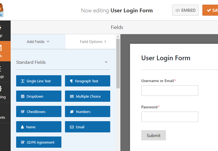The width and height of the screenshot is (218, 151).
Task: Click the scrollbar up arrow
Action: (x=118, y=37)
